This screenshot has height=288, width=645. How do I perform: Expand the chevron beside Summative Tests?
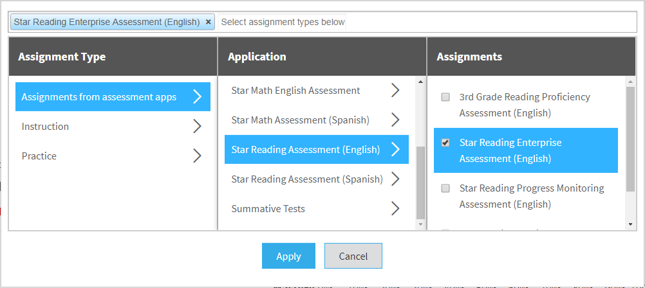click(395, 209)
